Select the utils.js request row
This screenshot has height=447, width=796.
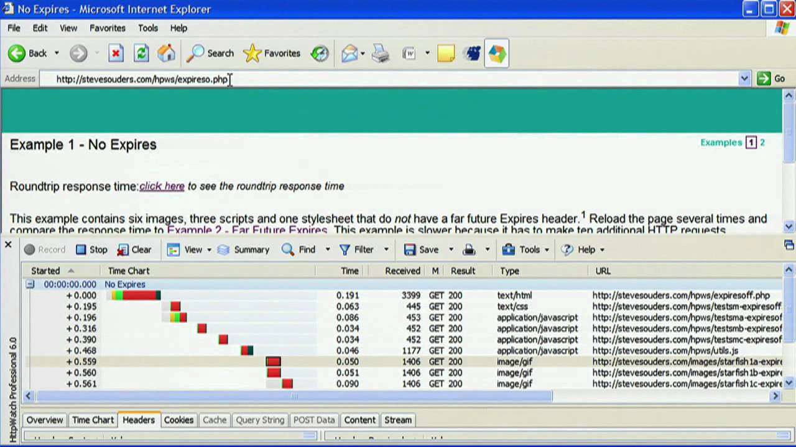[404, 351]
